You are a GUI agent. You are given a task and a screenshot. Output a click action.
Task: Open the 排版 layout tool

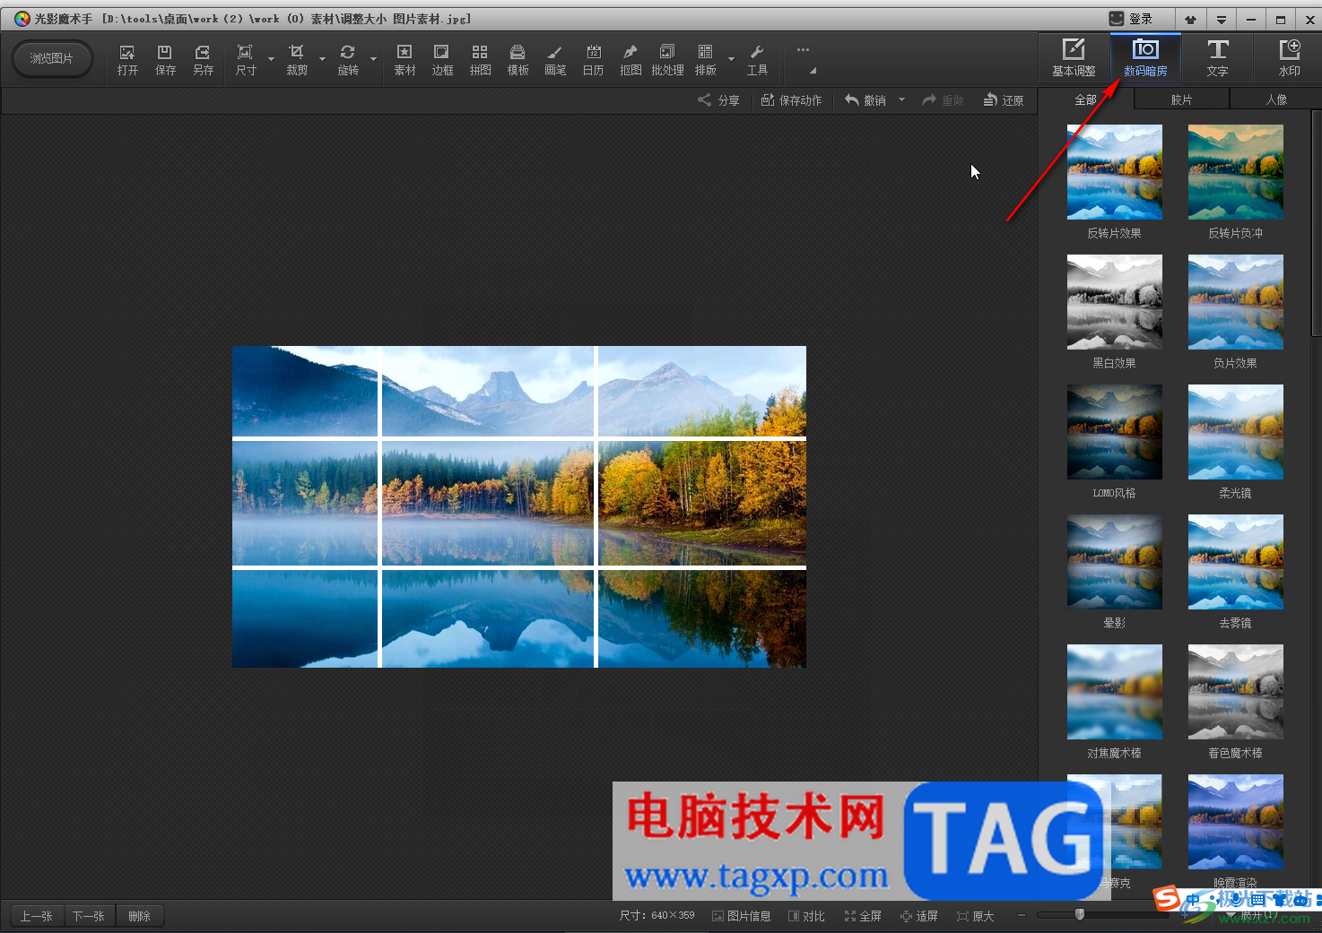706,59
